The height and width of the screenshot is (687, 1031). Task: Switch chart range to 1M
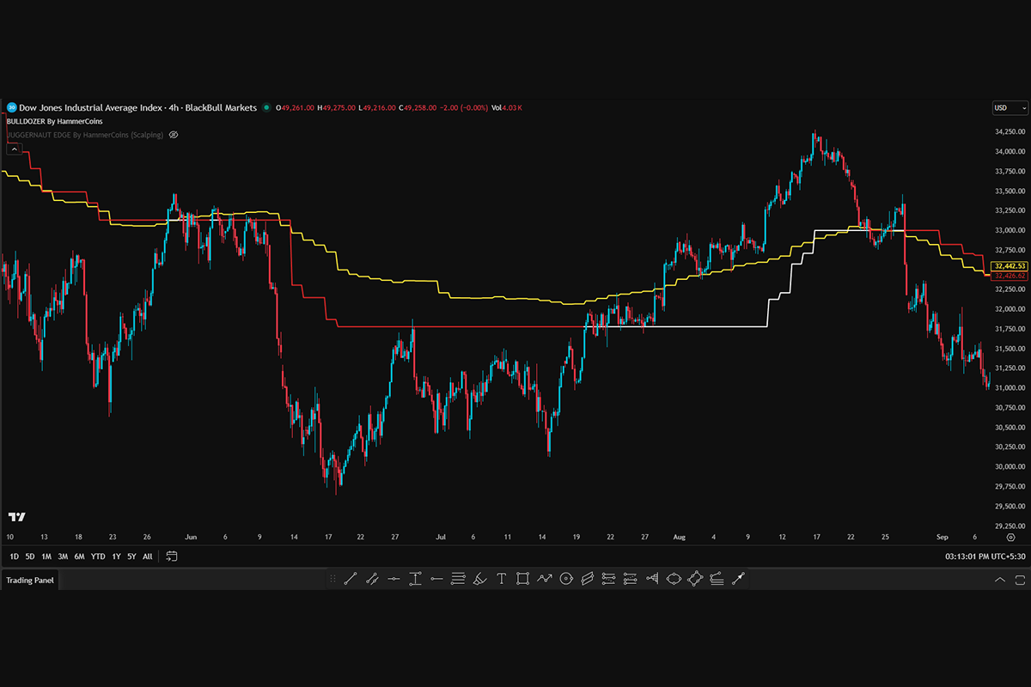(x=46, y=556)
